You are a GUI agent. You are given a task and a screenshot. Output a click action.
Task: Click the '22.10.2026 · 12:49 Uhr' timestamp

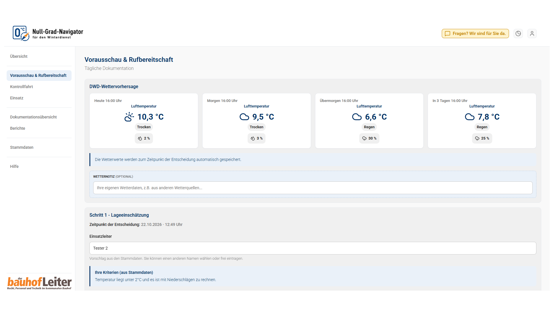(x=162, y=224)
